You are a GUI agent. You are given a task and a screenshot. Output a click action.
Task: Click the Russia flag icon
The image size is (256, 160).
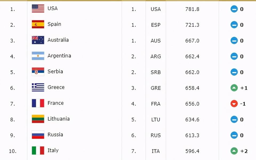[x=38, y=135]
